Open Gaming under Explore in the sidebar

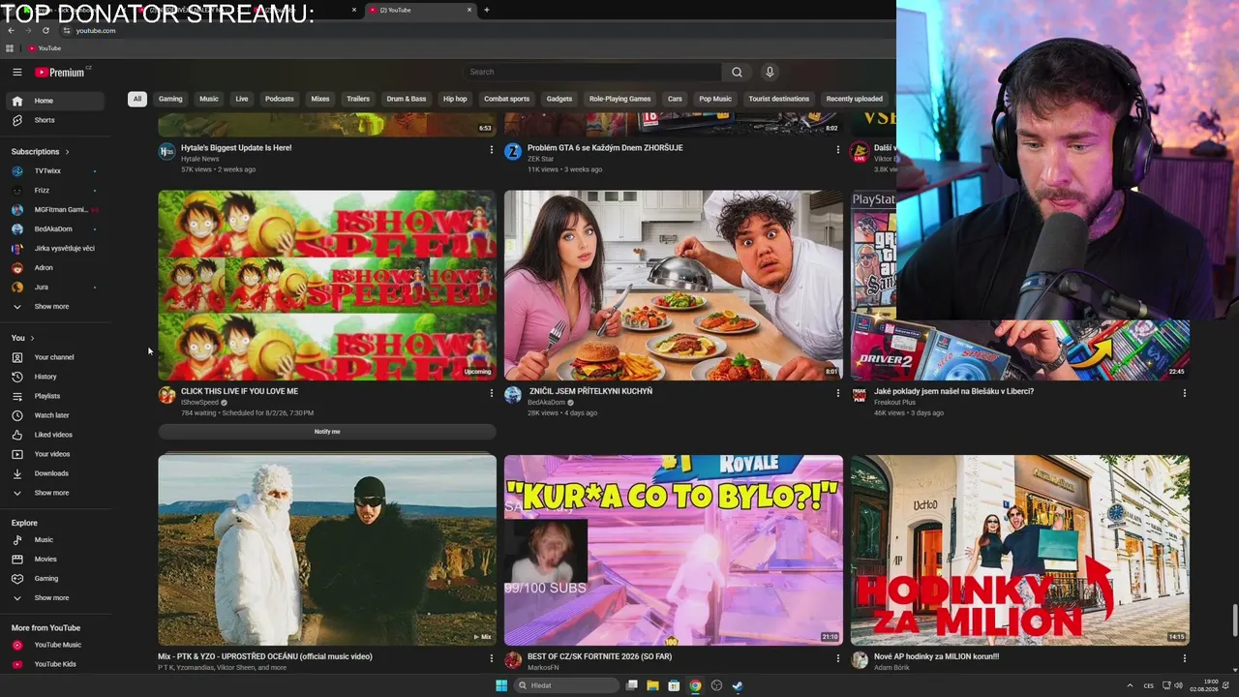(x=55, y=578)
